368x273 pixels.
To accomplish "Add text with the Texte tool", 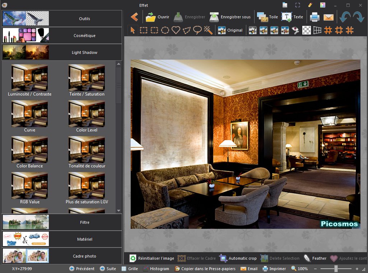I will point(292,17).
